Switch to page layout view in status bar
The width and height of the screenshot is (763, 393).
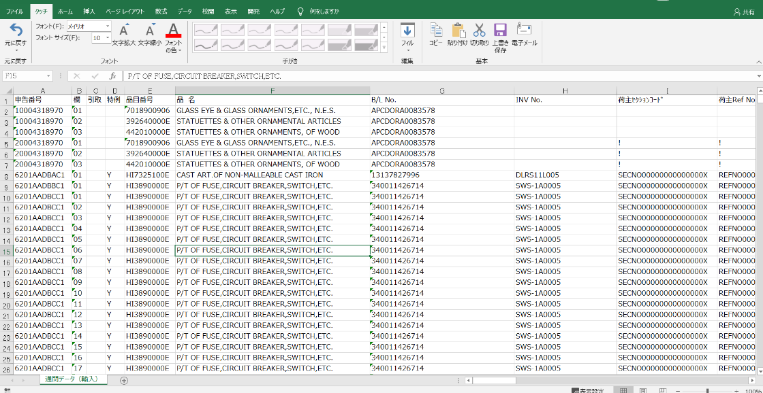(x=643, y=390)
